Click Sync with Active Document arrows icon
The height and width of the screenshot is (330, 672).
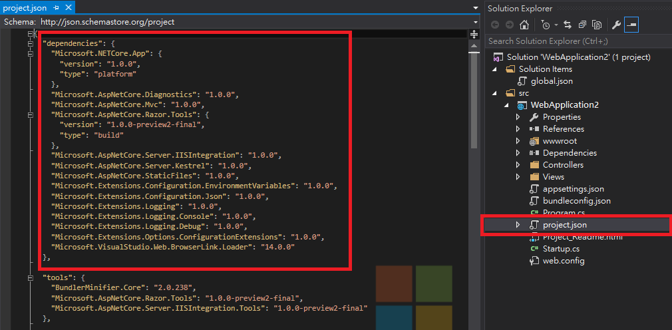coord(568,25)
